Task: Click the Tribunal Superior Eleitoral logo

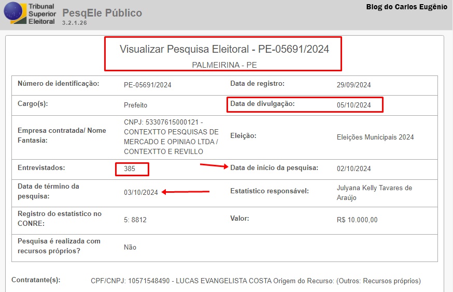Action: coord(30,13)
